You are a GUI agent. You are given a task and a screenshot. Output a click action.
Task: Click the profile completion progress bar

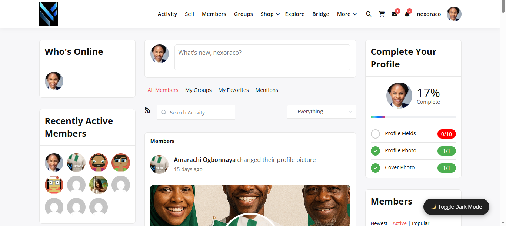pyautogui.click(x=413, y=117)
